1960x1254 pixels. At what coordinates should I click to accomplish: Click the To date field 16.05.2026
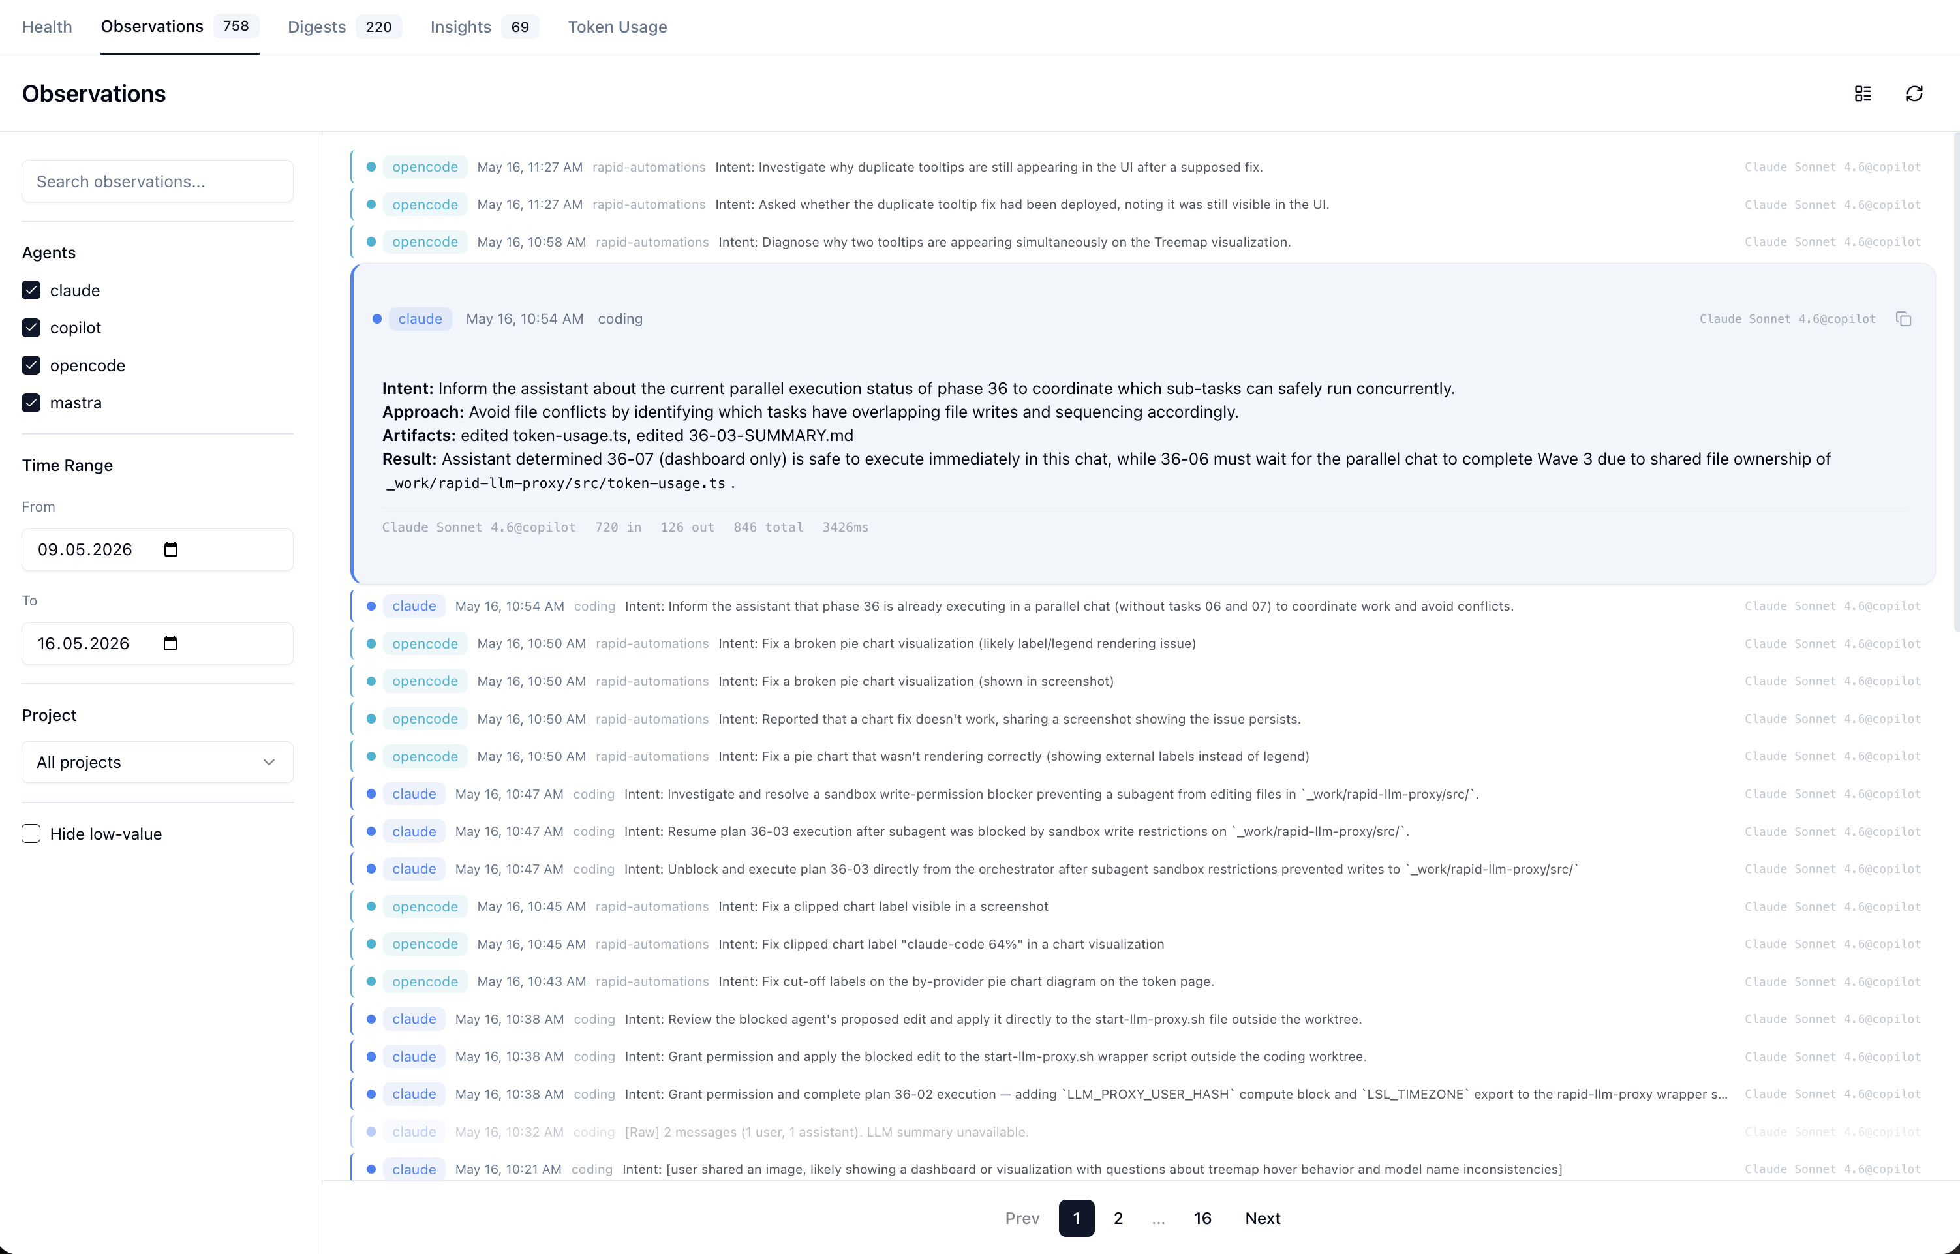pos(157,644)
